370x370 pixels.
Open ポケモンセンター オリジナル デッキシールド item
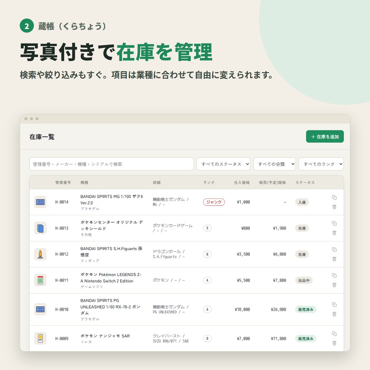[112, 225]
